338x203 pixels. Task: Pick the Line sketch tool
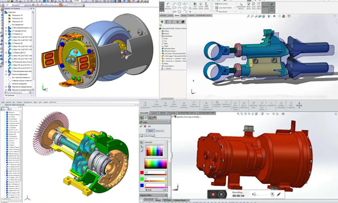click(x=174, y=3)
